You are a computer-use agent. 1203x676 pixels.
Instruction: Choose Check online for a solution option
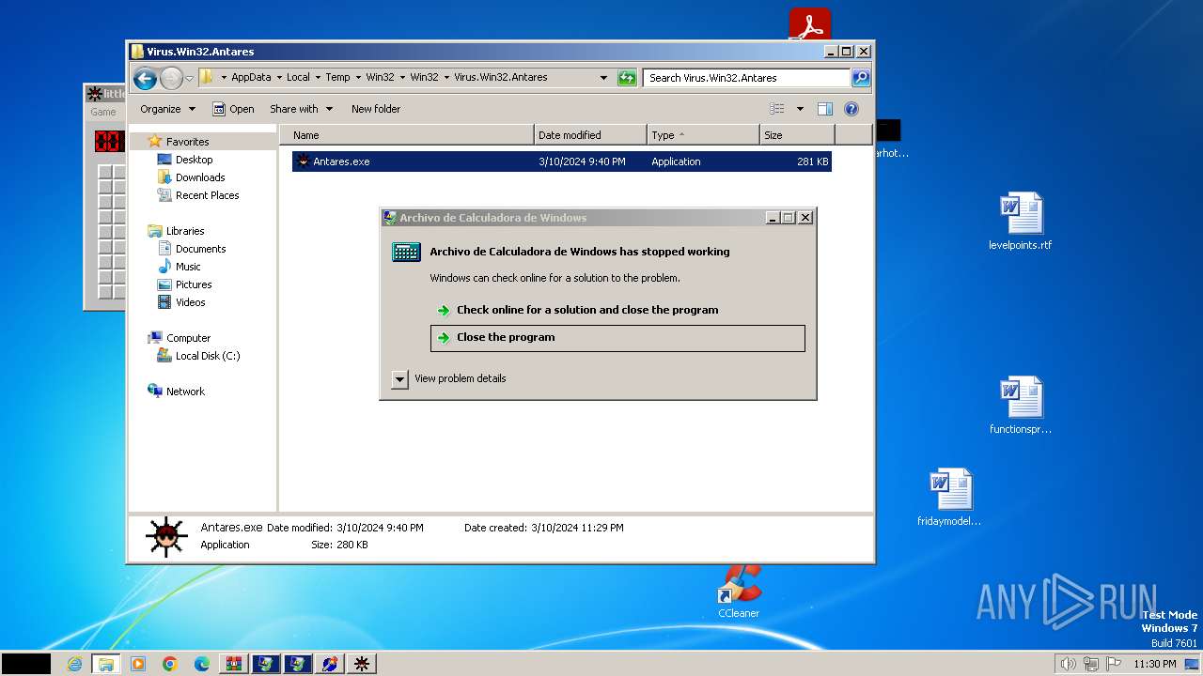pos(587,310)
